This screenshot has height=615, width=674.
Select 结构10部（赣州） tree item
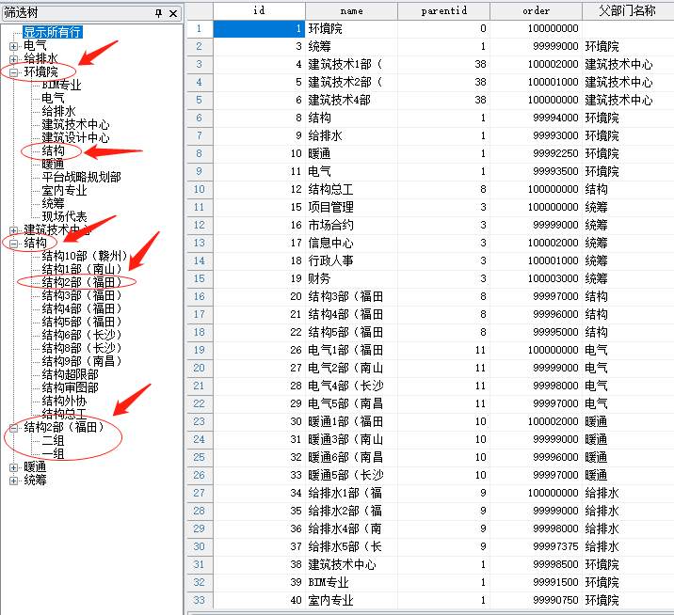click(85, 257)
